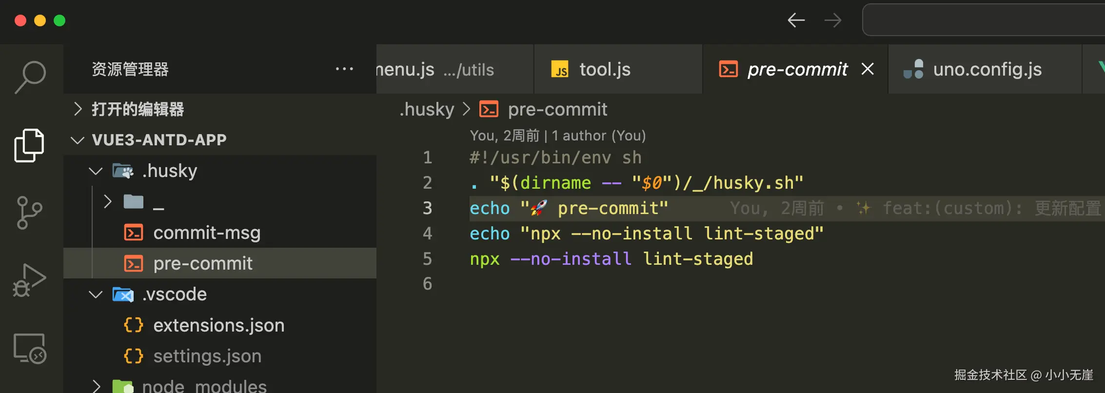Click the .husky folder icon

pyautogui.click(x=123, y=171)
